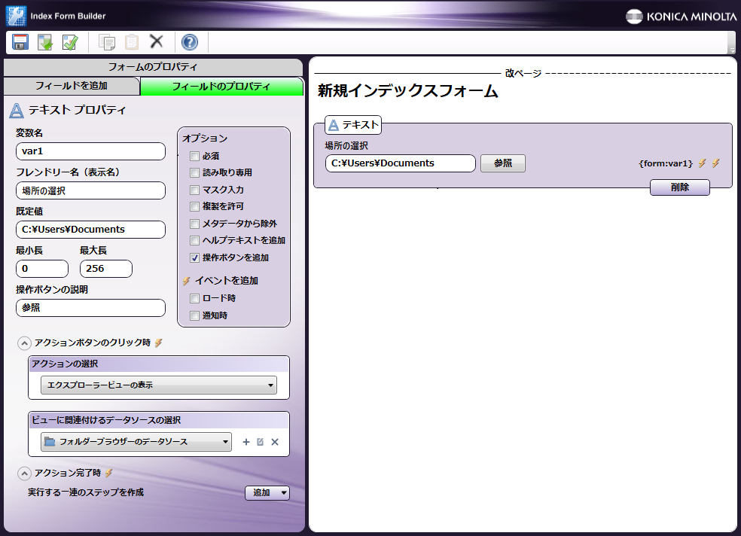The height and width of the screenshot is (536, 741).
Task: Click the Save icon in the toolbar
Action: 18,43
